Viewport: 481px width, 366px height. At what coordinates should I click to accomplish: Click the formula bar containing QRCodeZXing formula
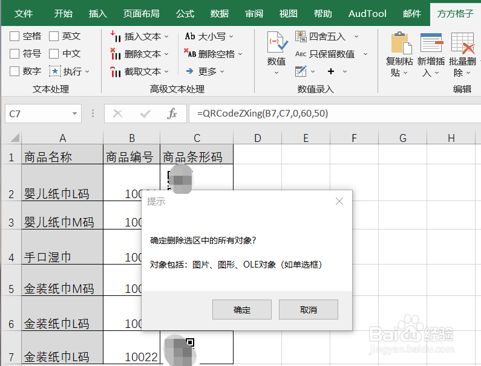335,114
